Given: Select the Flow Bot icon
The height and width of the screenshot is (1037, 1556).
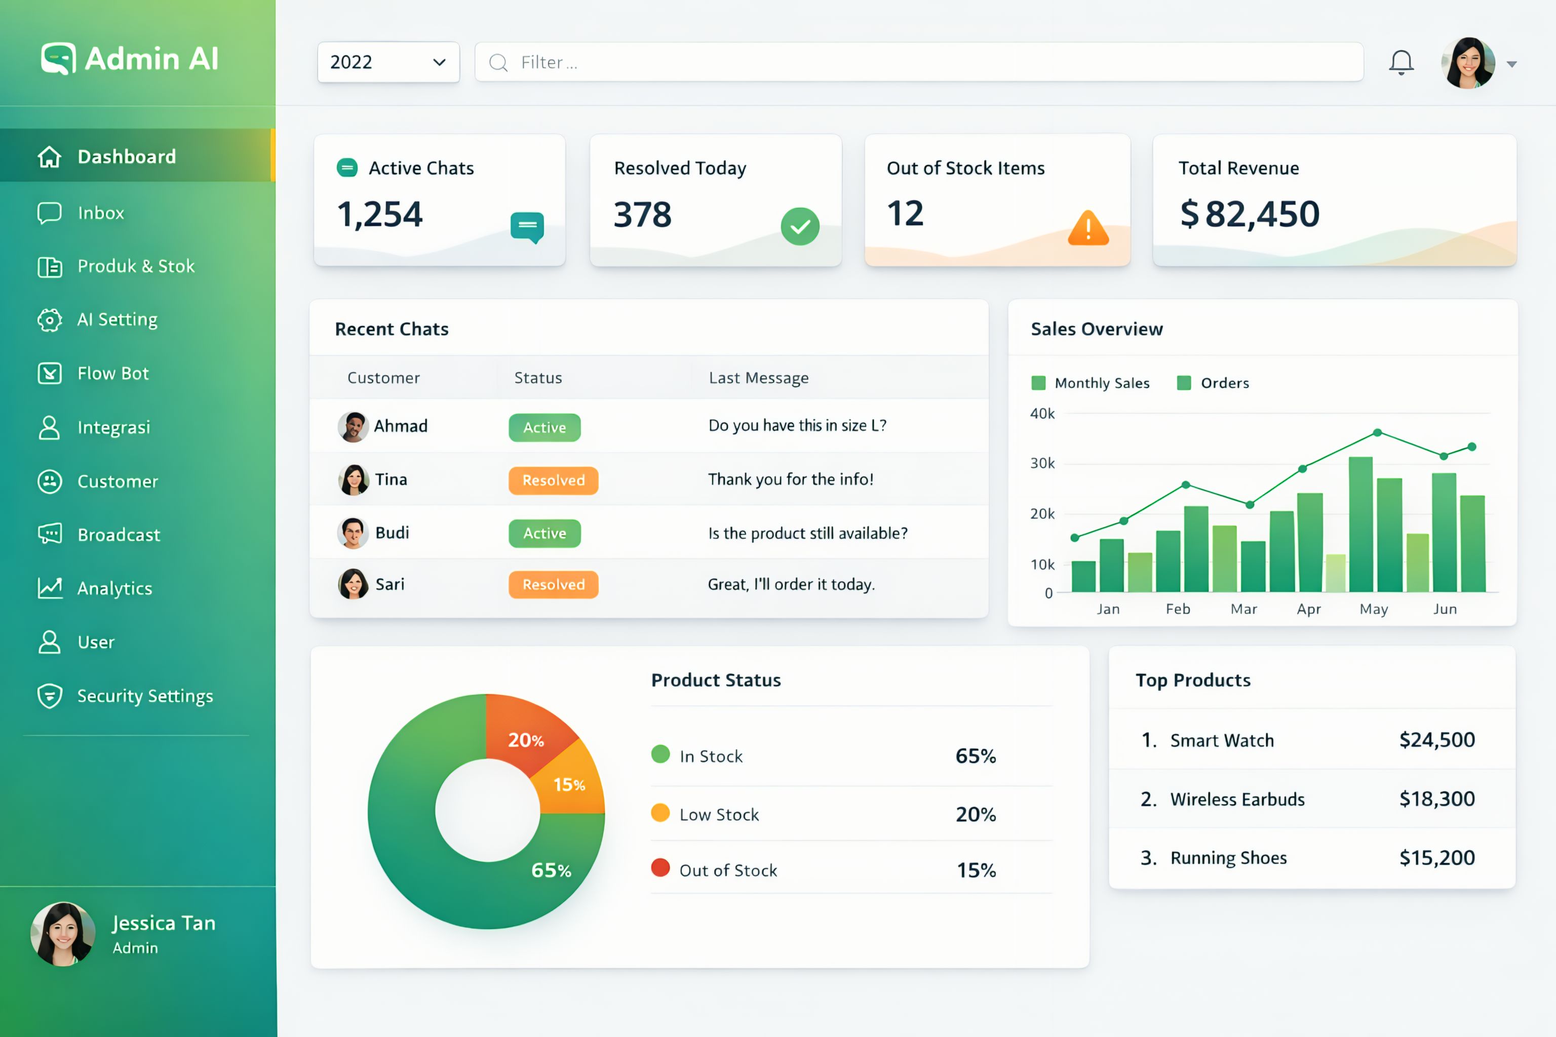Looking at the screenshot, I should (x=50, y=373).
